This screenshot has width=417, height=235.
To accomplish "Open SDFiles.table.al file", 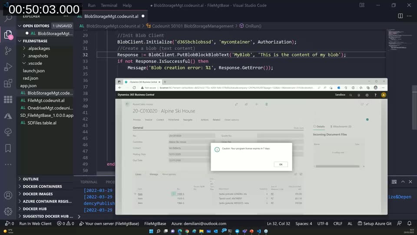I will click(42, 123).
